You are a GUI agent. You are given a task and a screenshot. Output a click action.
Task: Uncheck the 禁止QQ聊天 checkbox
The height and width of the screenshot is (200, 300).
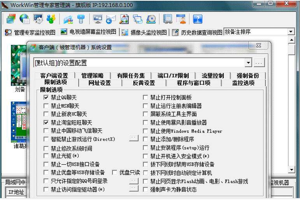tap(46, 97)
